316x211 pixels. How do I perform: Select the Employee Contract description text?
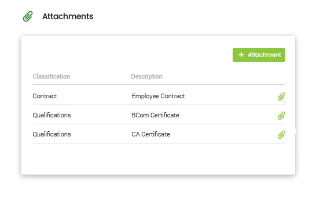tap(158, 96)
